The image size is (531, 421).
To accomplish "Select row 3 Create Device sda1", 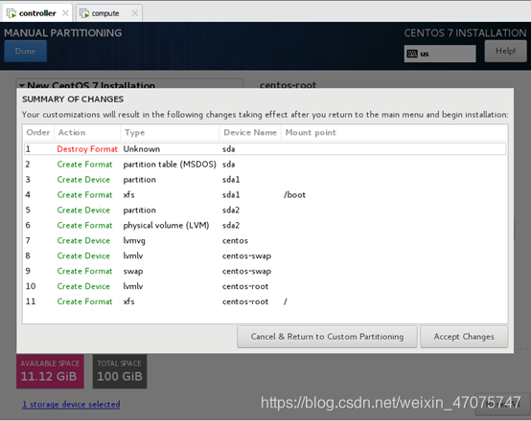I will point(265,180).
